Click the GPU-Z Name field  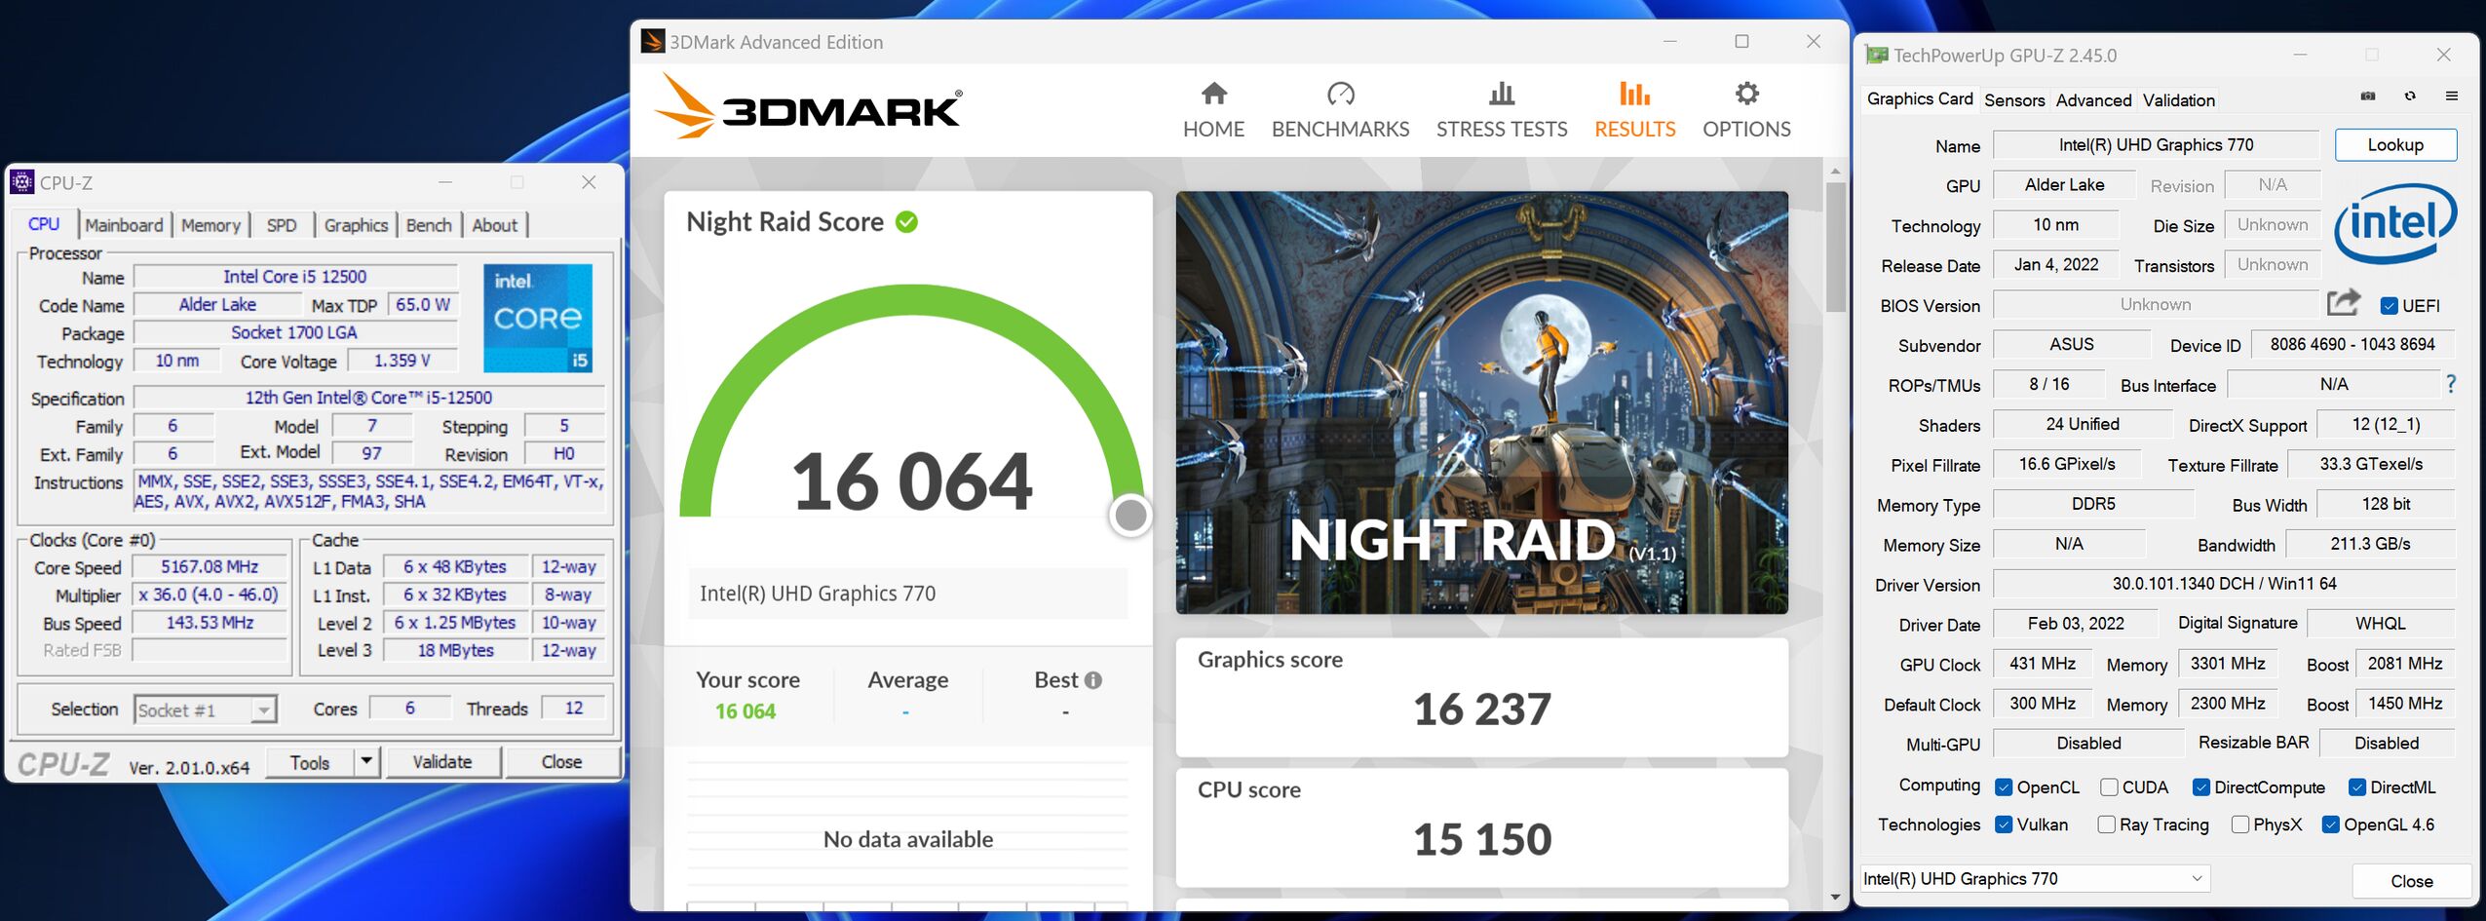pos(2156,145)
